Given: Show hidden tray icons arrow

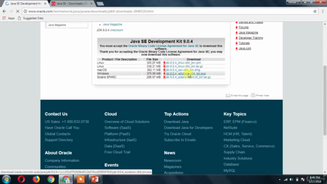Looking at the screenshot, I should click(279, 179).
